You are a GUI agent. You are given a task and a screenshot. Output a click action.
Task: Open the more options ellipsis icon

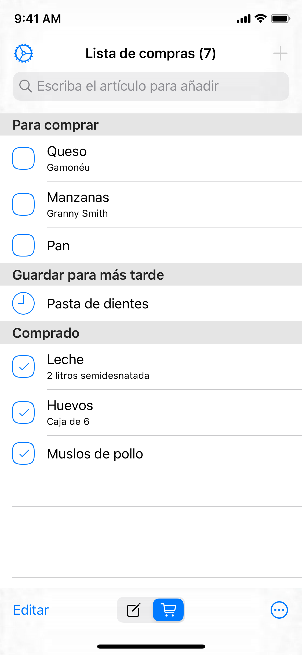279,610
